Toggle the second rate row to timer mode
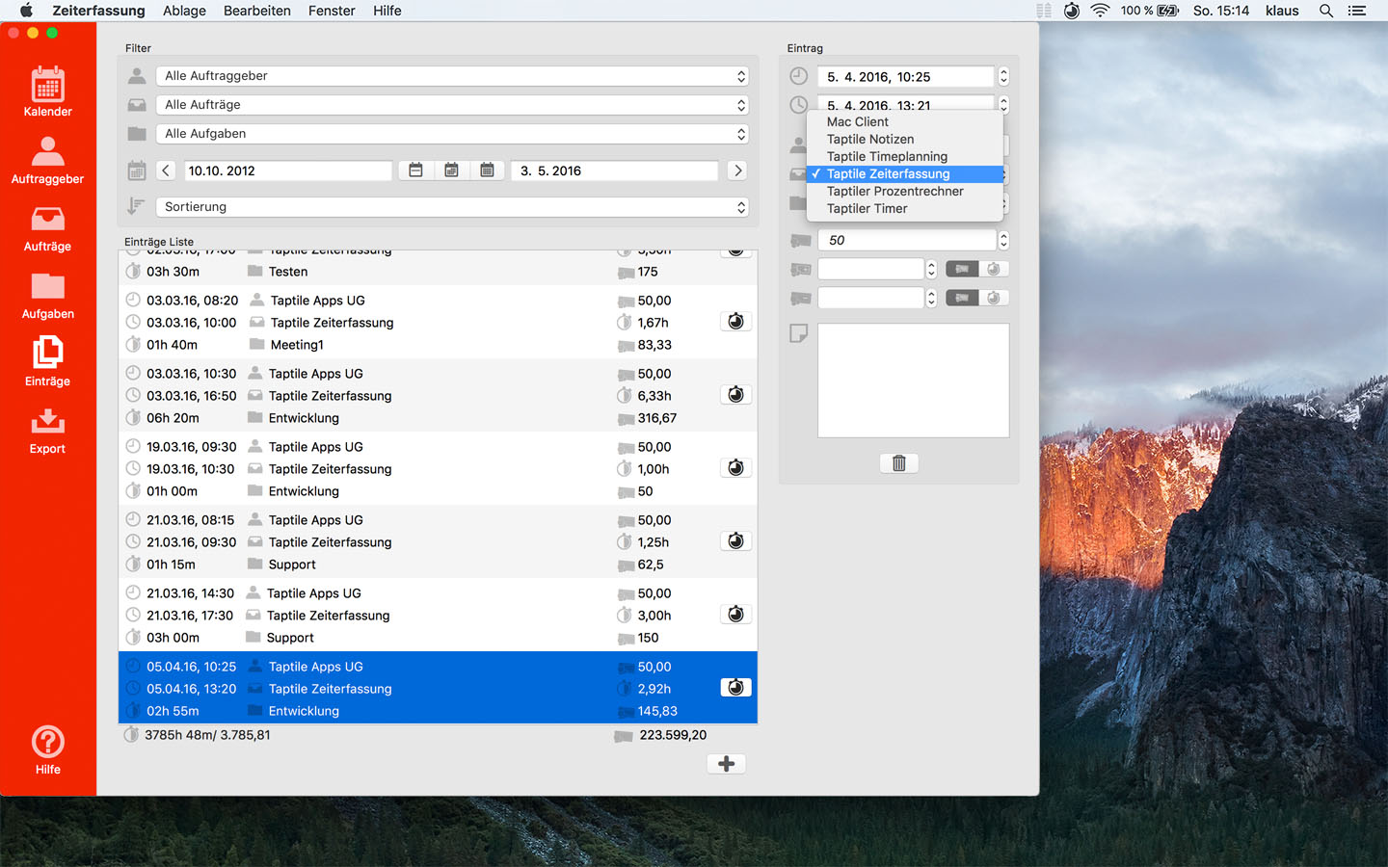Image resolution: width=1388 pixels, height=867 pixels. coord(994,298)
